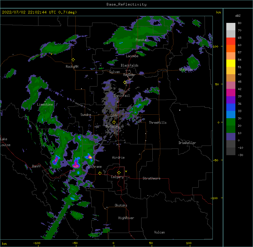
Task: Click the km unit label at bottom left
Action: pyautogui.click(x=4, y=243)
